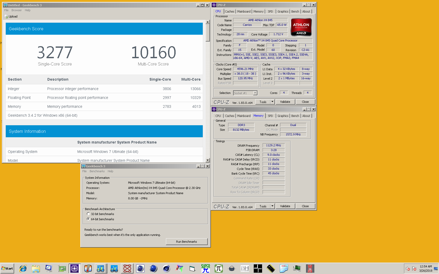439x274 pixels.
Task: Click the Geekbench glasses icon beside the thermometer
Action: (x=101, y=268)
